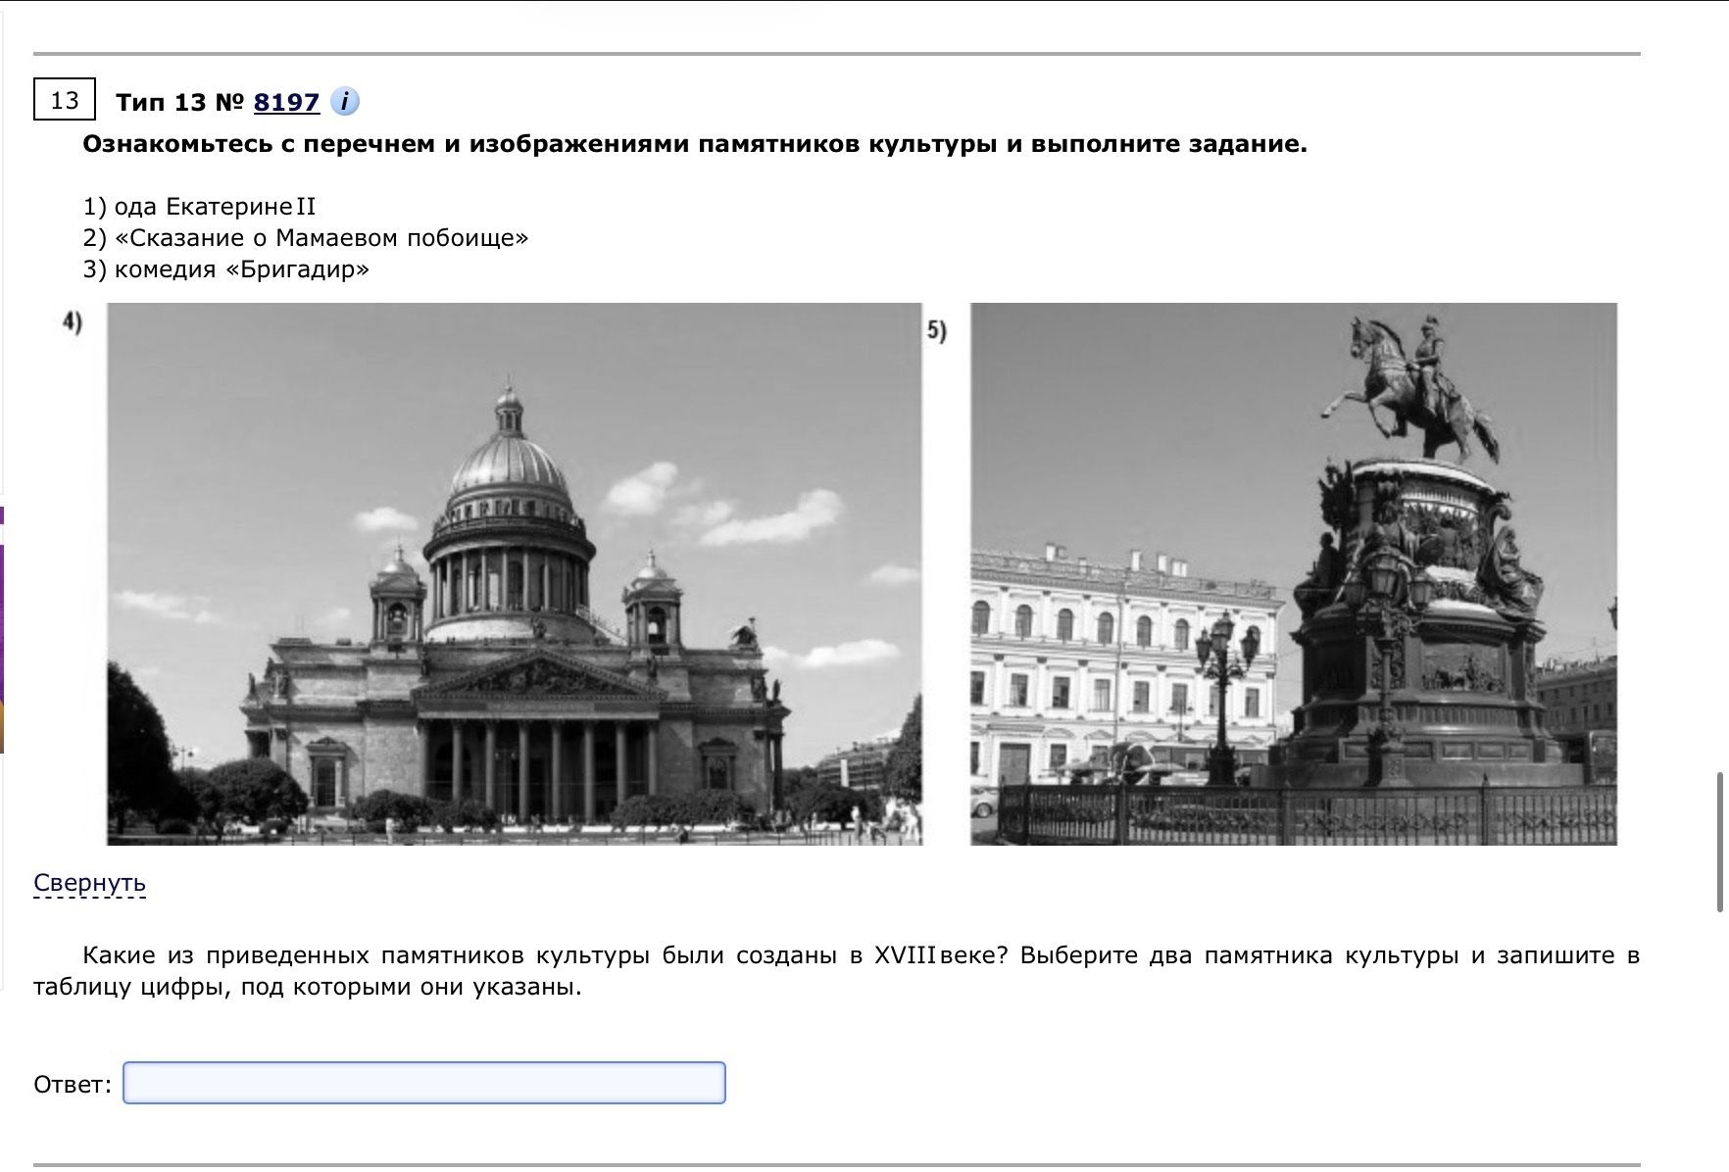Click the page vertical scrollbar thumb
Screen dimensions: 1729x1172
[x=1720, y=843]
